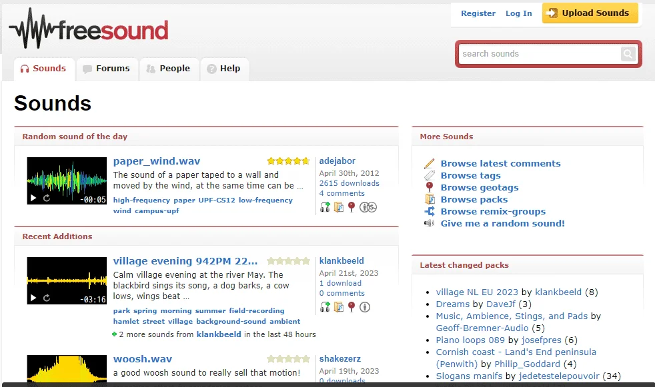Visit user shakezerz's profile

pos(340,358)
